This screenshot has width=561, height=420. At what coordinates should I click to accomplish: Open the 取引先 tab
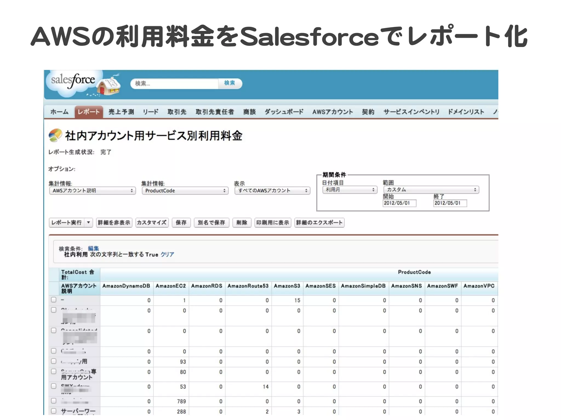pos(177,112)
